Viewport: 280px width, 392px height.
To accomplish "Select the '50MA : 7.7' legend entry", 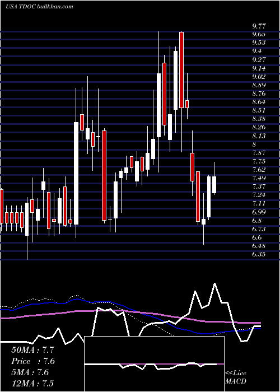I will point(32,350).
